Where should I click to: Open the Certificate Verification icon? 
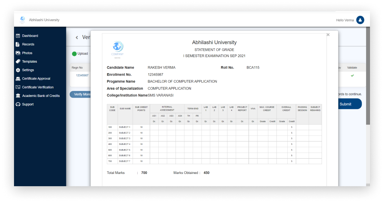pos(18,87)
